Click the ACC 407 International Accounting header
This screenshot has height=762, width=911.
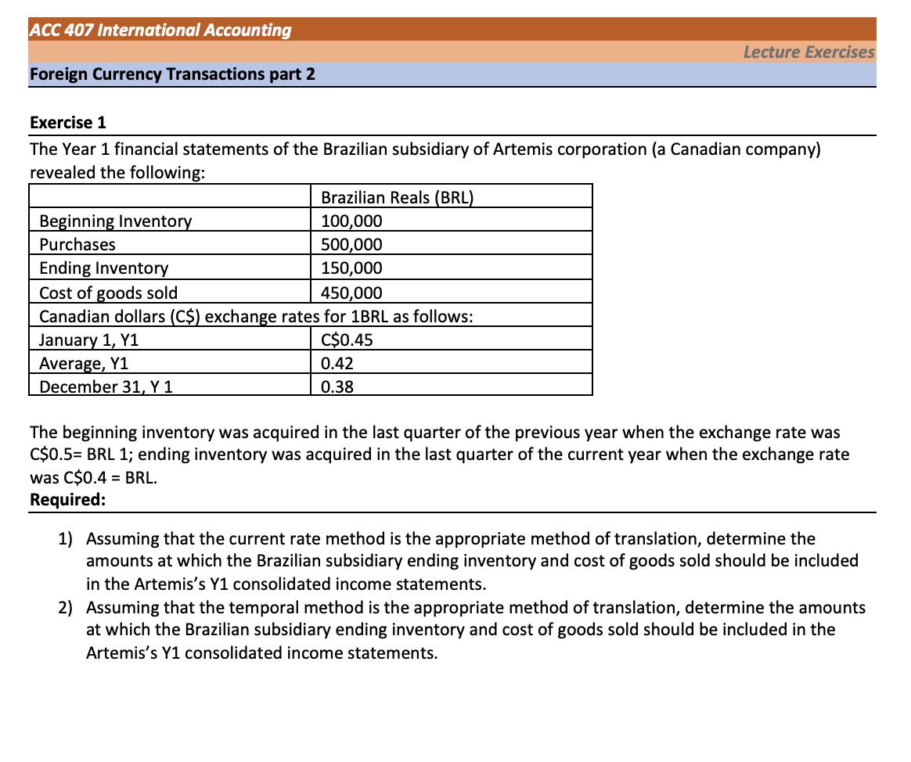click(x=161, y=30)
